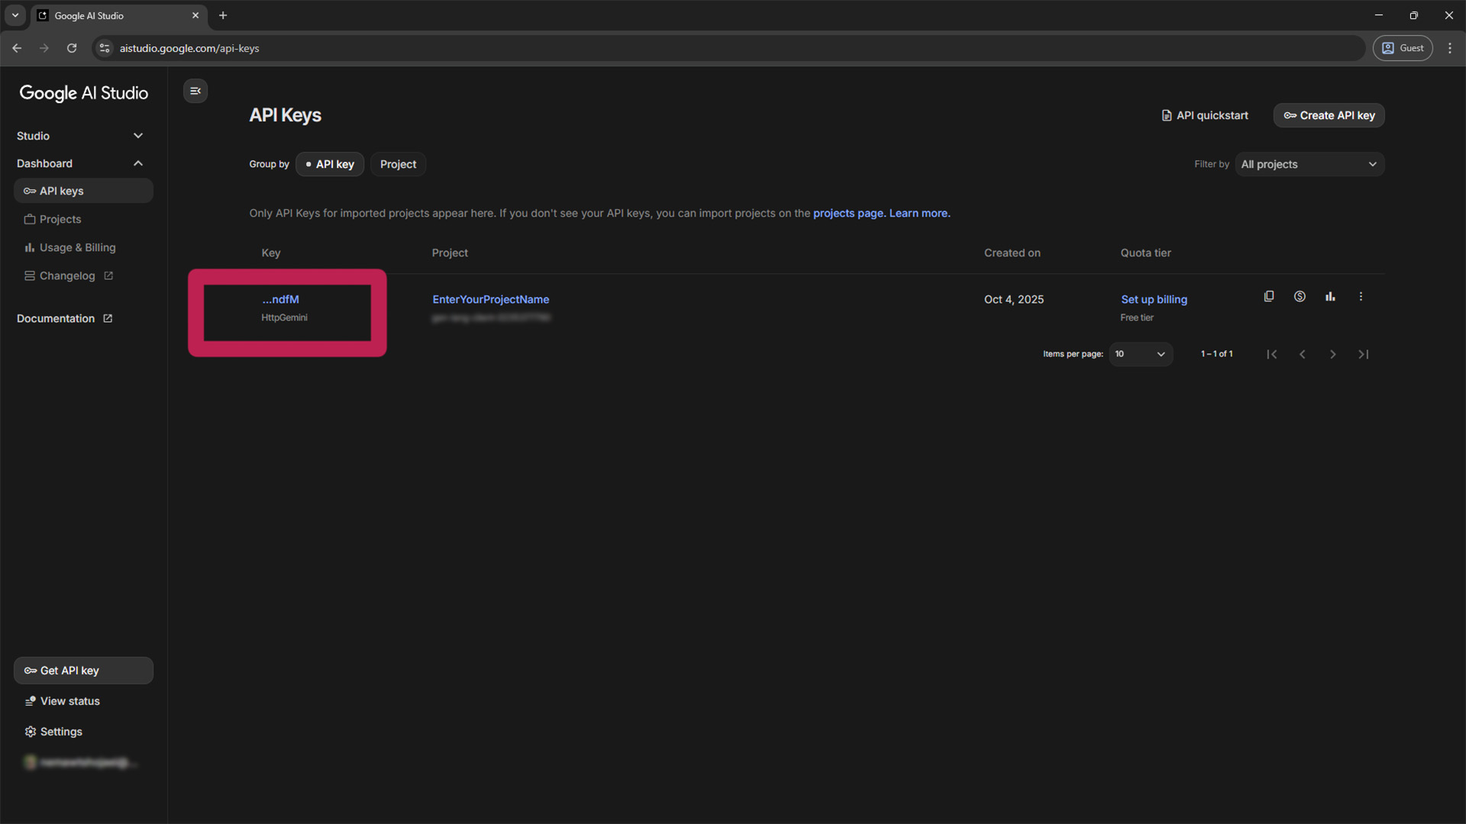
Task: Expand the Studio section in sidebar
Action: coord(79,136)
